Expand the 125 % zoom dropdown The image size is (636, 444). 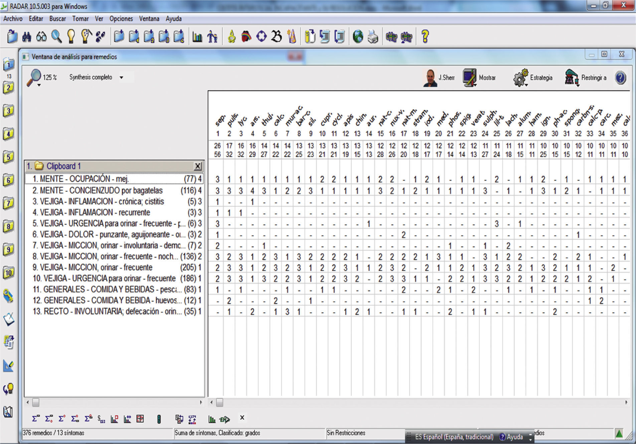[39, 86]
